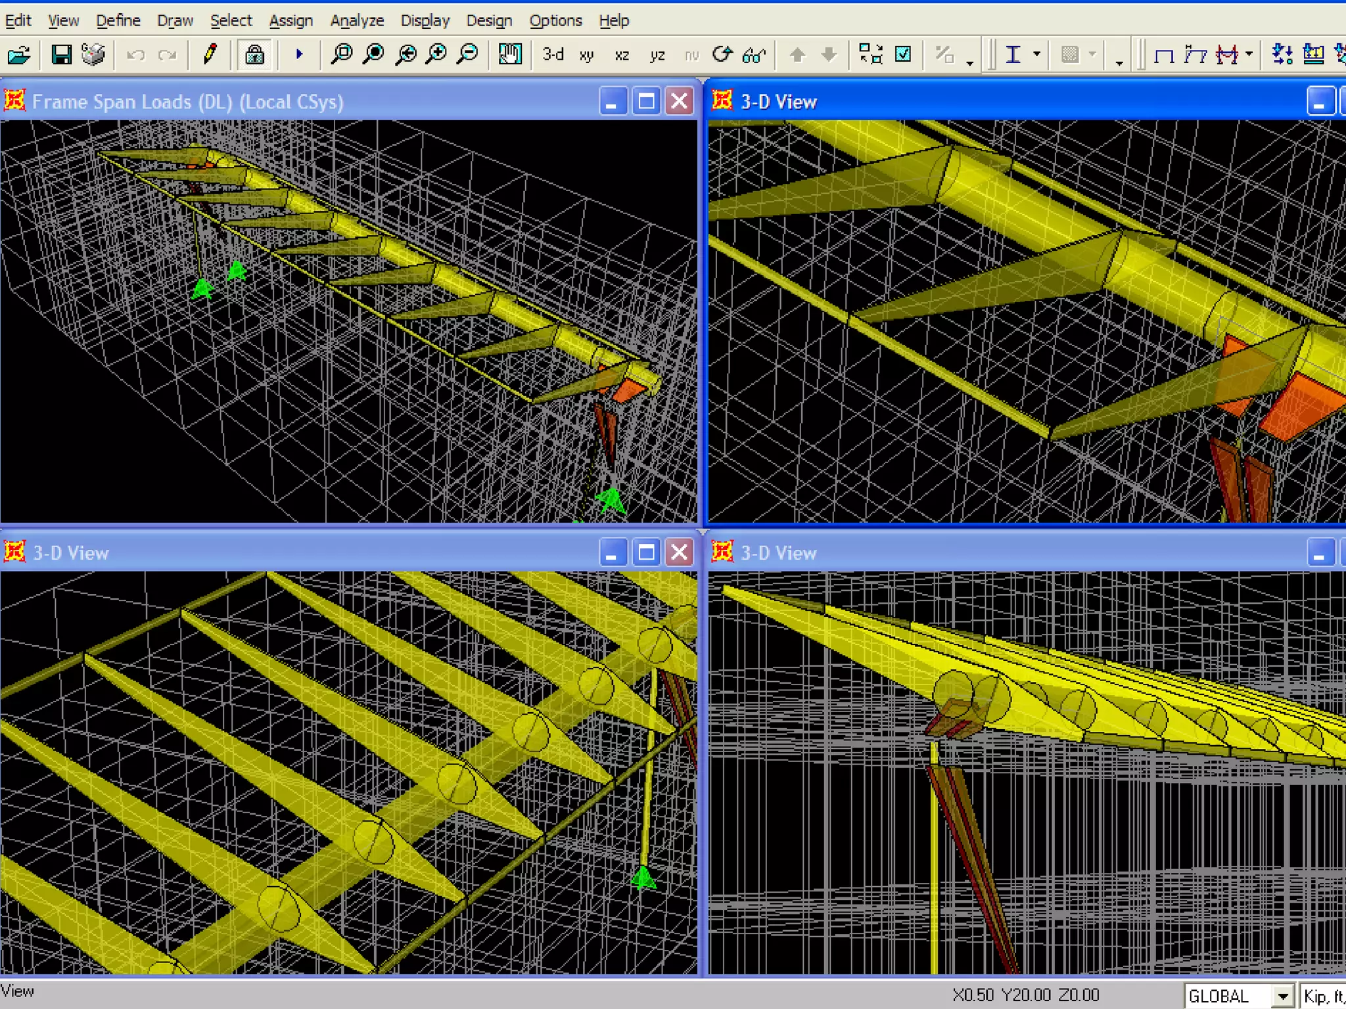Open the GLOBAL coordinate system dropdown
Screen dimensions: 1346x1009
[1282, 996]
